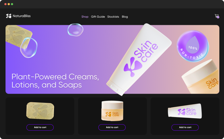Click the yellow minimize window dot
This screenshot has height=139, width=224.
coord(9,4)
